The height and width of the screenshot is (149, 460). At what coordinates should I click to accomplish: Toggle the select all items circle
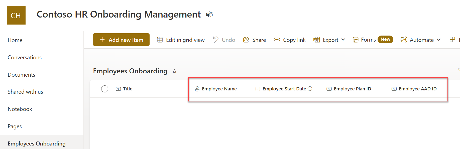pos(105,89)
